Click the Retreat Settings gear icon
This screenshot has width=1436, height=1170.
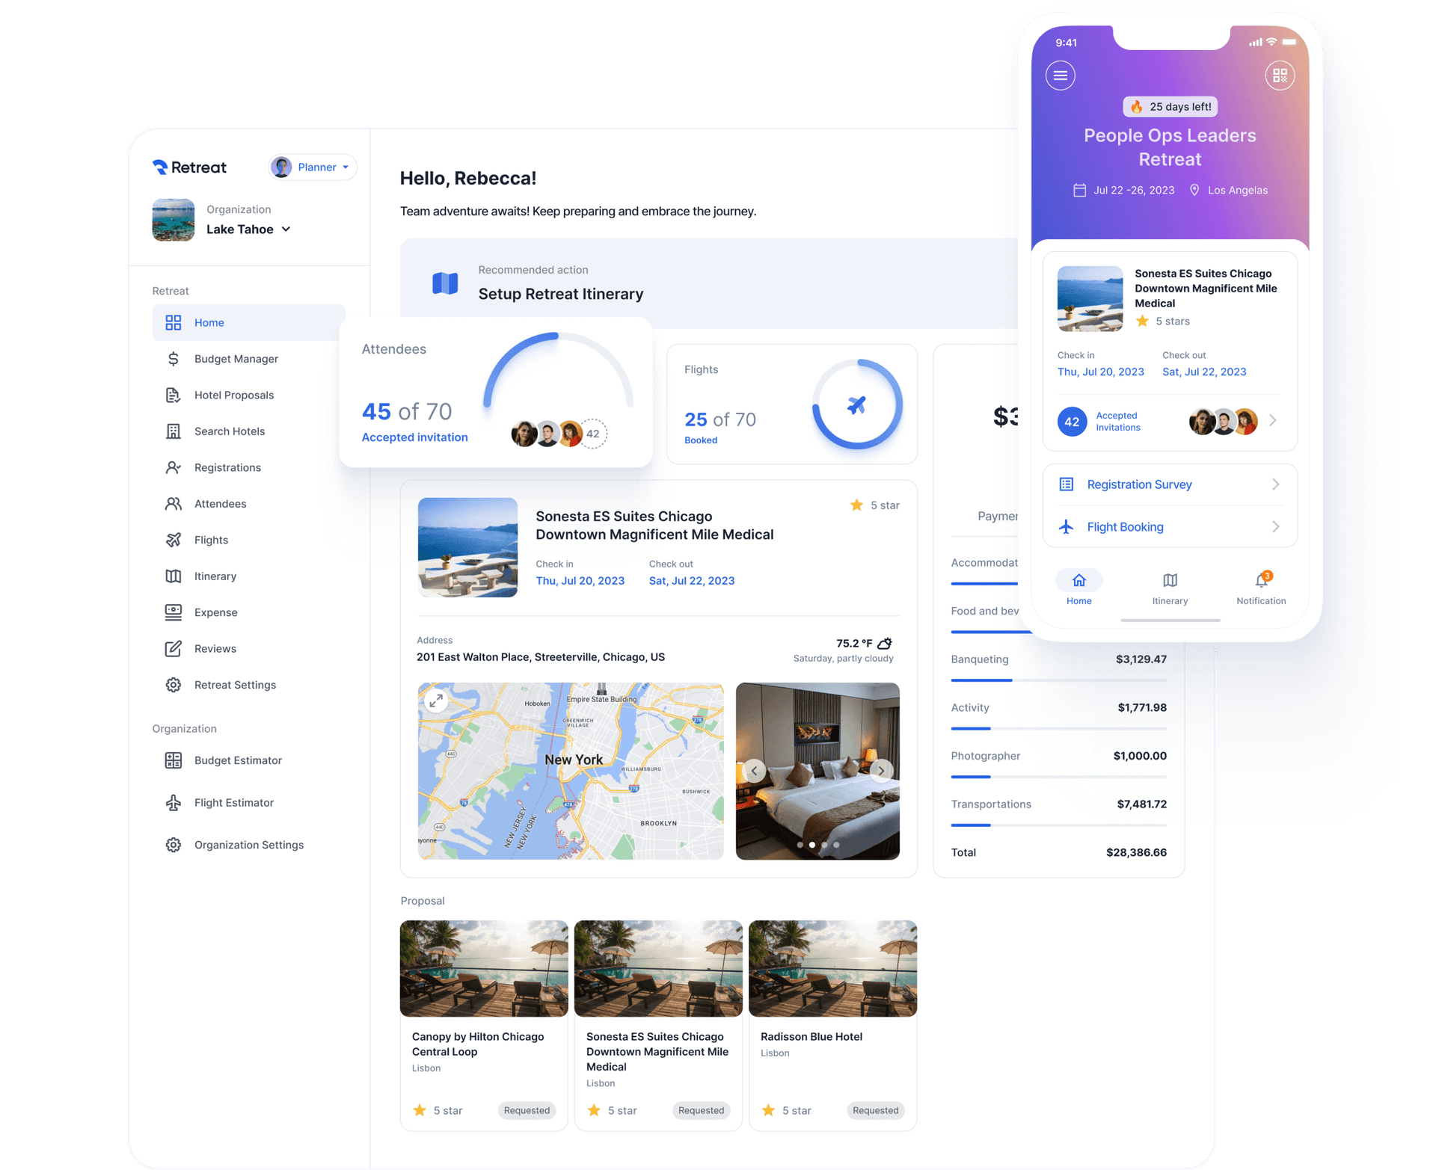(174, 685)
